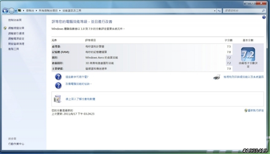Expand the address bar history dropdown
This screenshot has height=154, width=270.
tap(215, 11)
